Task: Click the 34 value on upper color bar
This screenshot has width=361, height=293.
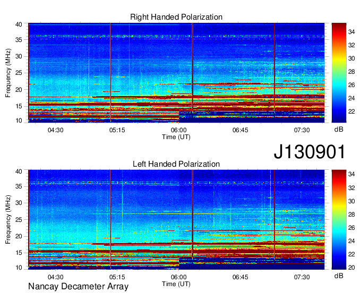Action: click(351, 32)
